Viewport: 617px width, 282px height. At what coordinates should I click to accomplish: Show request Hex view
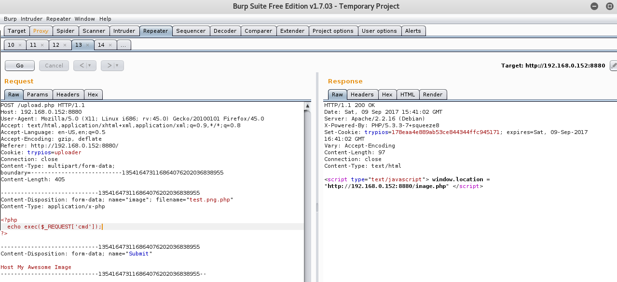point(93,94)
